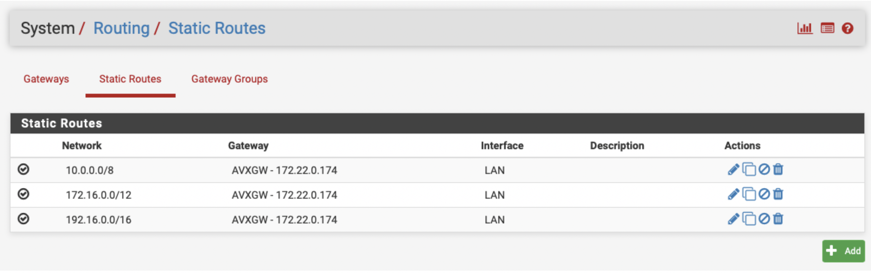
Task: Click the enabled status icon for 10.0.0.0/8
Action: (24, 170)
